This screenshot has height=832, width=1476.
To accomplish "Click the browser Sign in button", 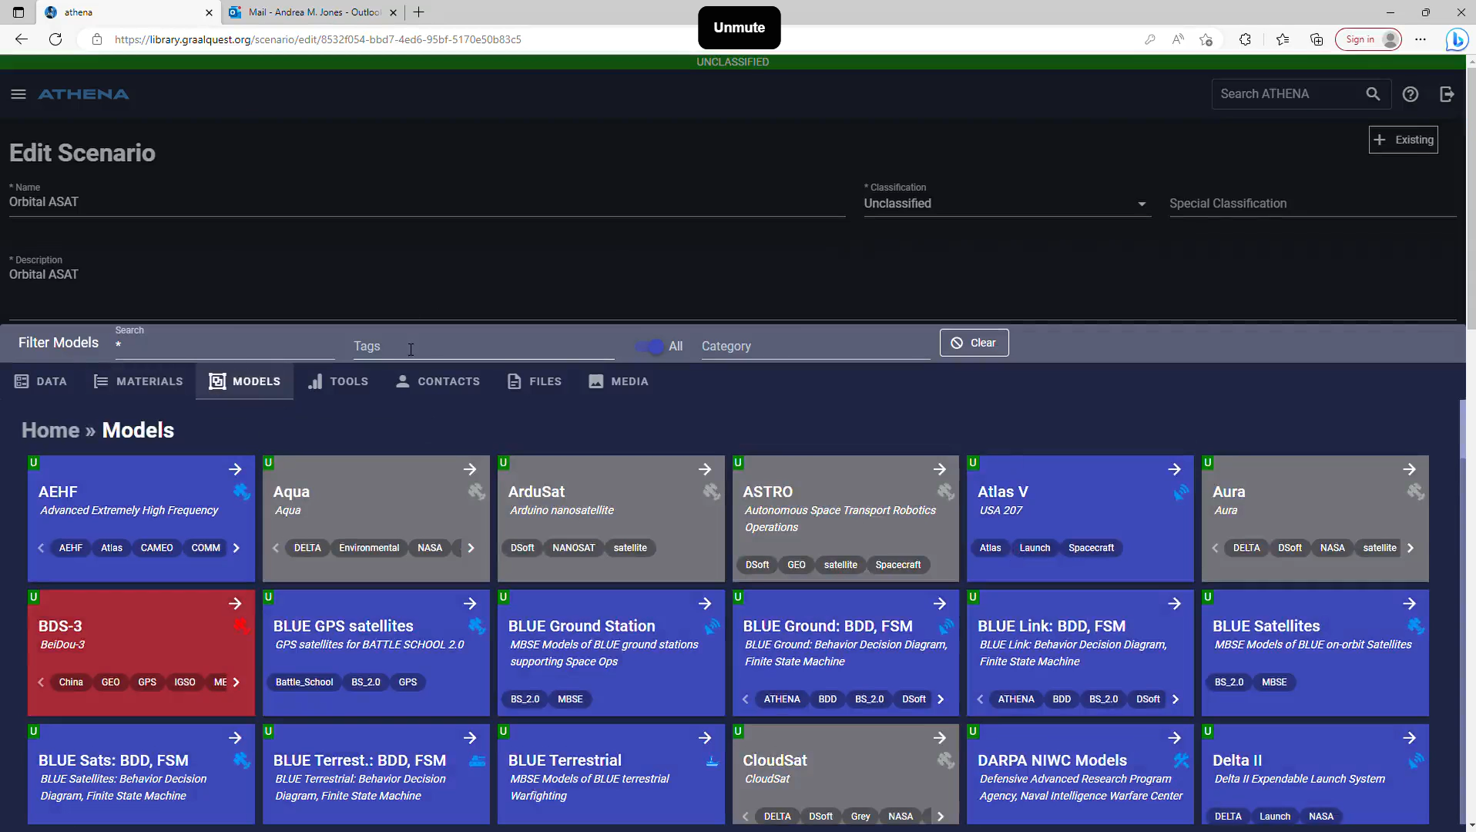I will (1368, 39).
